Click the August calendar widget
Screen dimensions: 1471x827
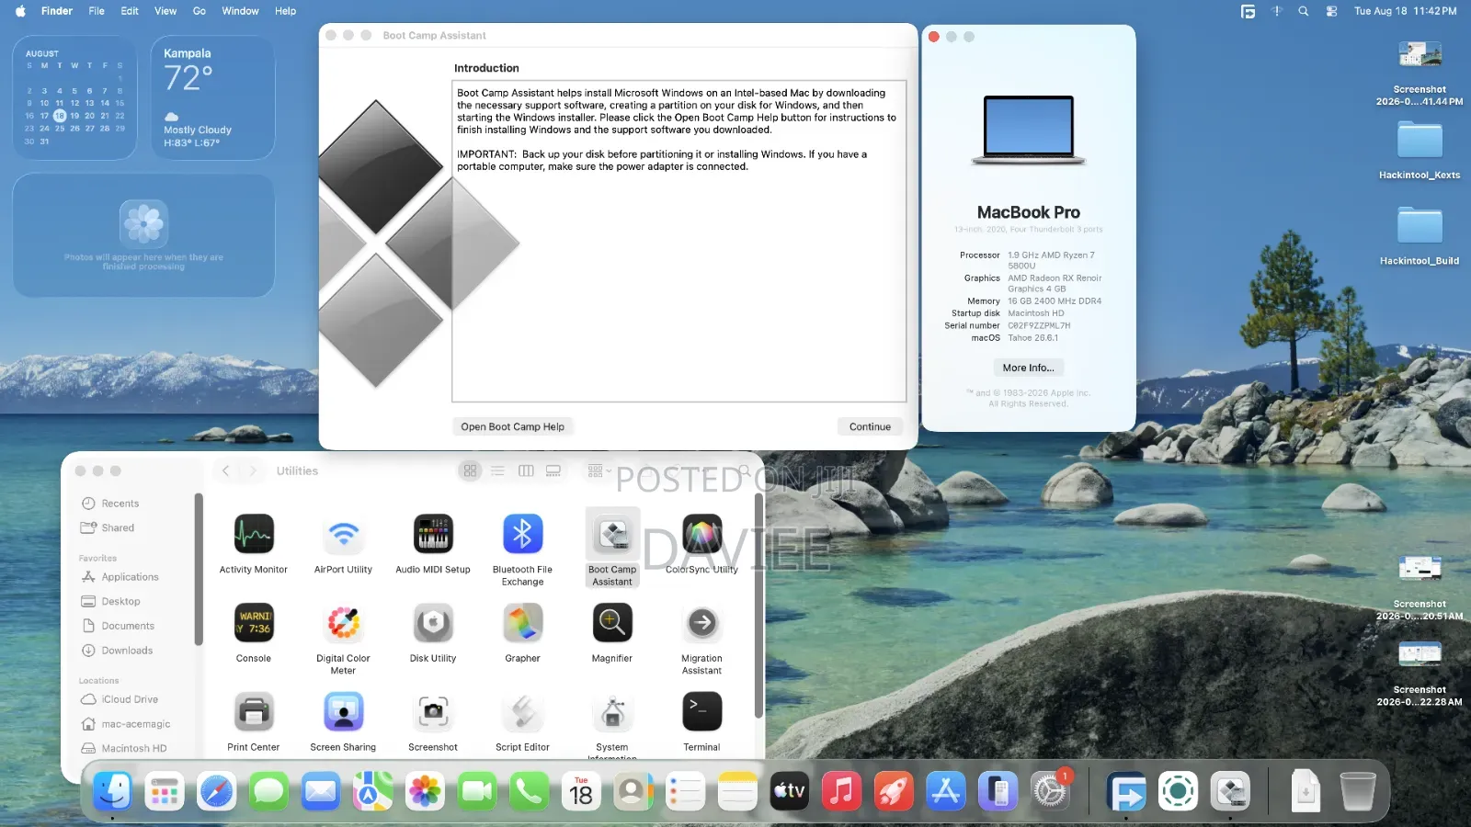pyautogui.click(x=74, y=97)
